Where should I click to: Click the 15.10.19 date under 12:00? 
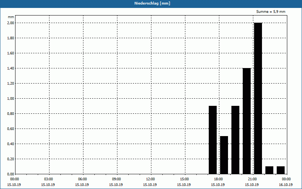coord(149,185)
